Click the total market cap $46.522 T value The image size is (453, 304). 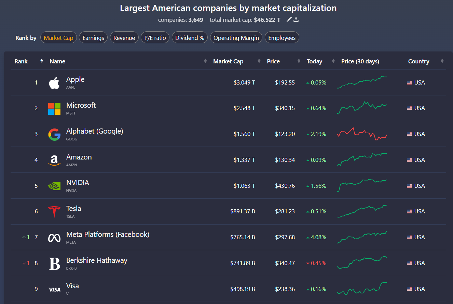[267, 20]
